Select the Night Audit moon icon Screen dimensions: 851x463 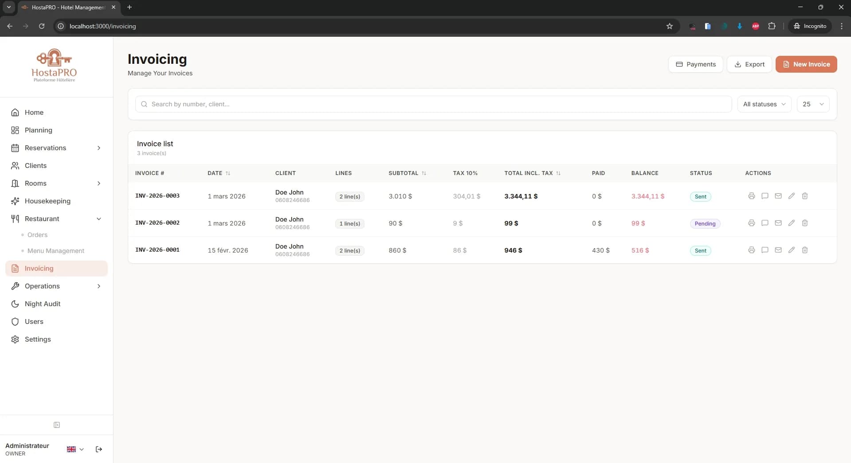pos(15,304)
